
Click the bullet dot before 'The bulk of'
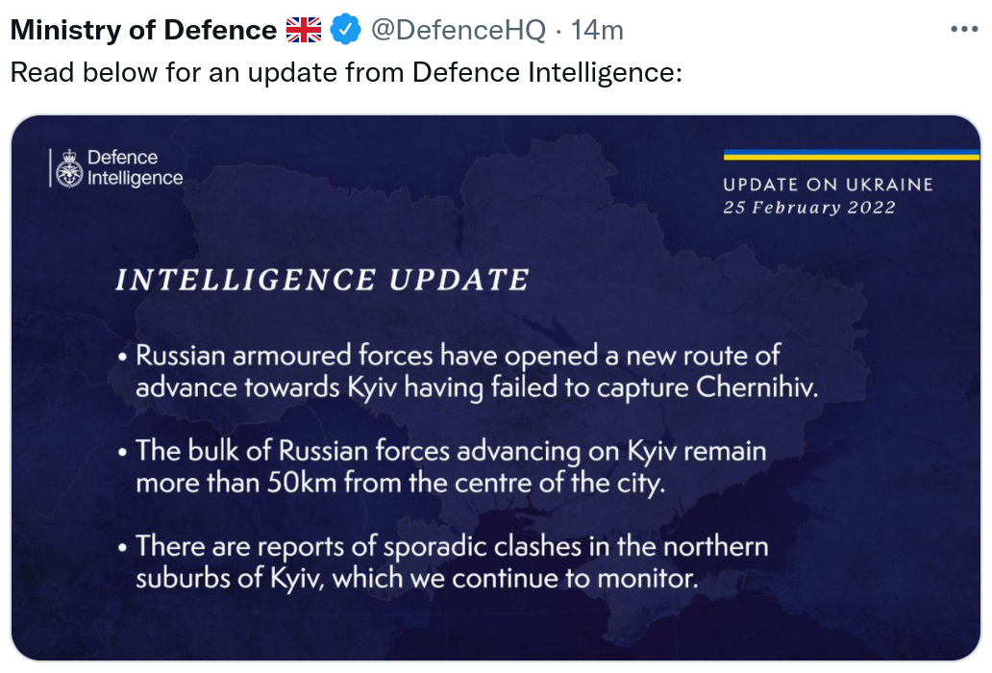pyautogui.click(x=123, y=453)
